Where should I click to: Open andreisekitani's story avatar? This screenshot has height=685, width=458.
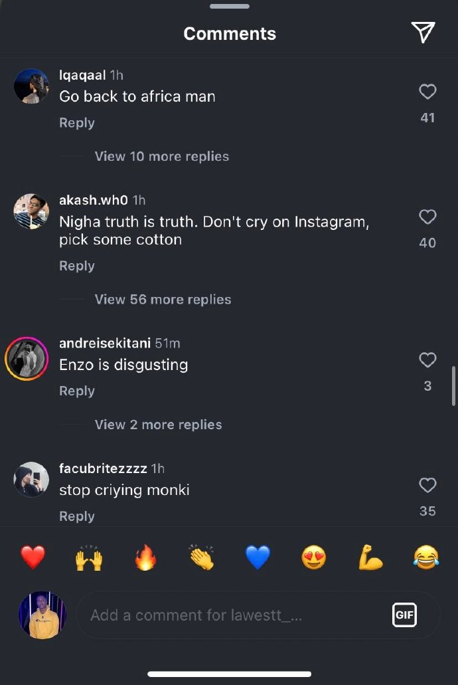27,359
